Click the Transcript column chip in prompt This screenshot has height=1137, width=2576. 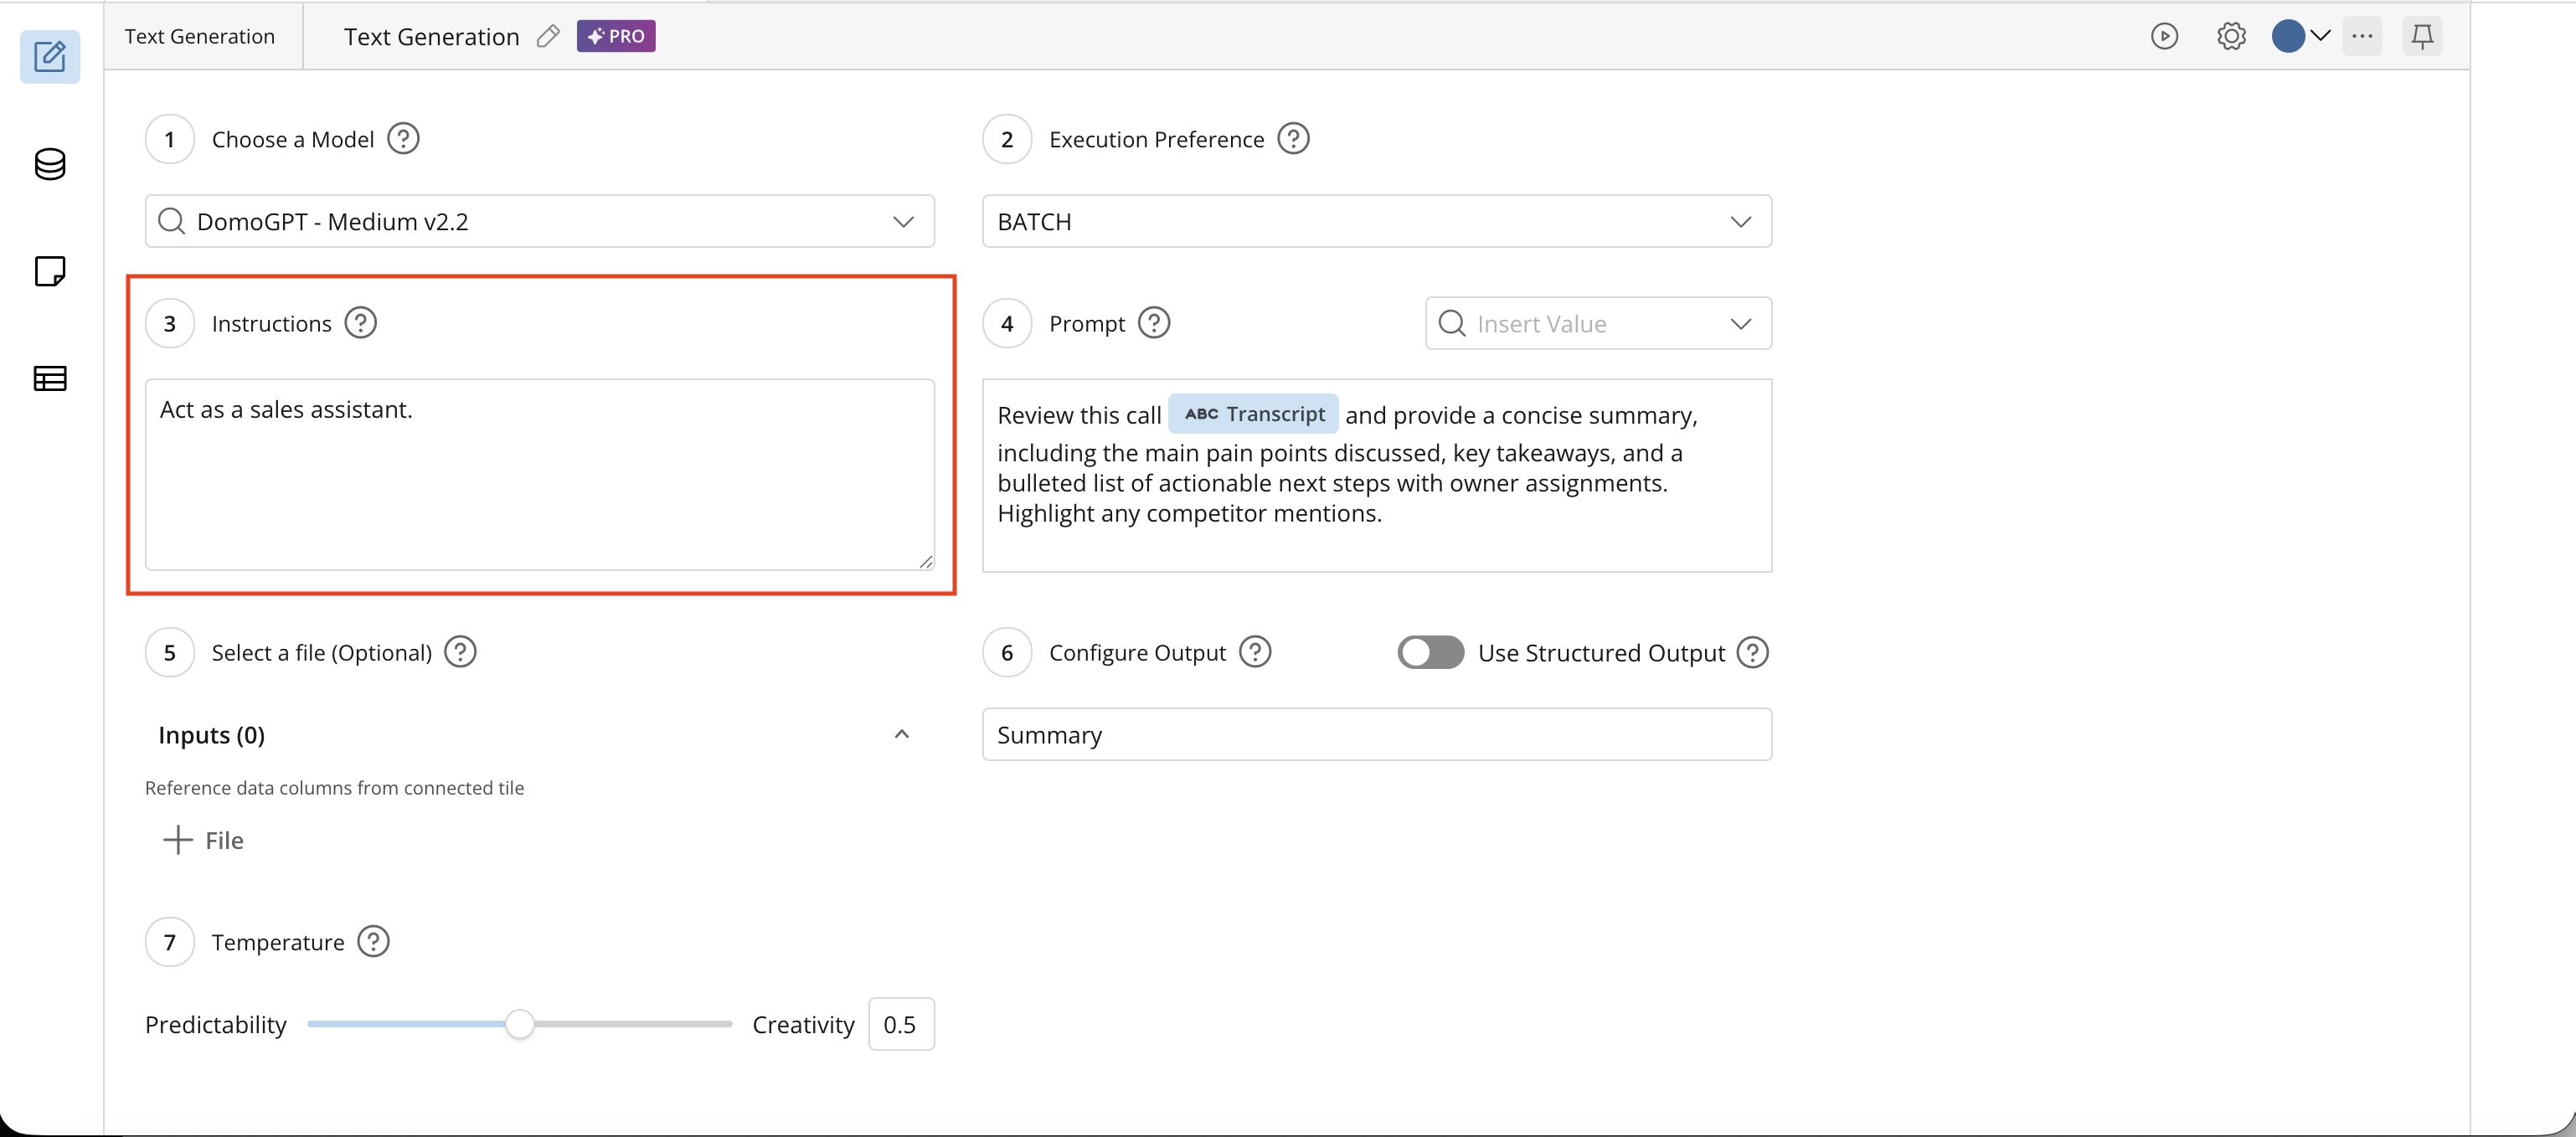(1253, 413)
